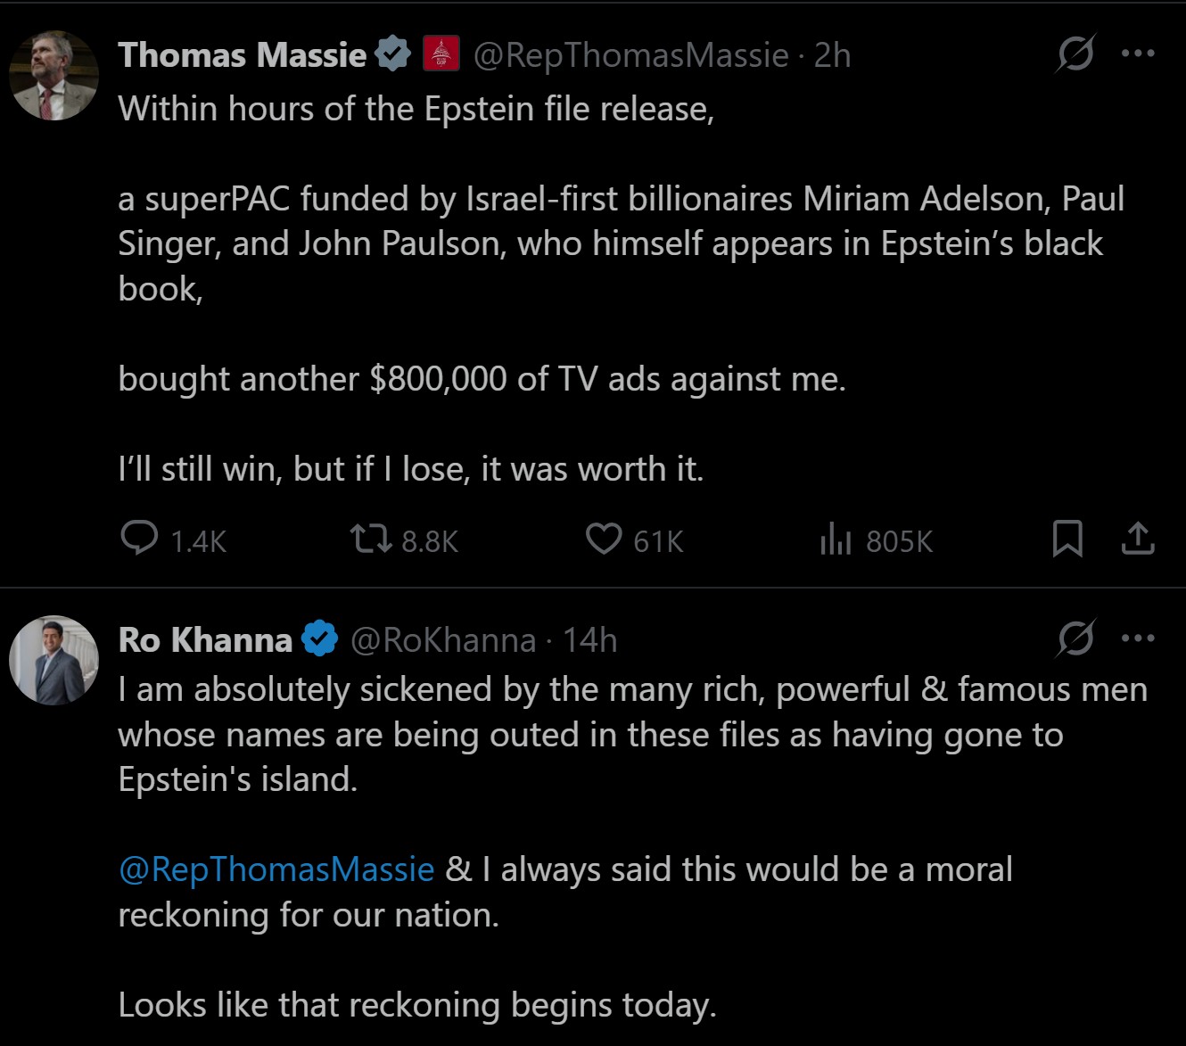Open the 2h timestamp on Massie's post
The image size is (1186, 1046).
[833, 55]
